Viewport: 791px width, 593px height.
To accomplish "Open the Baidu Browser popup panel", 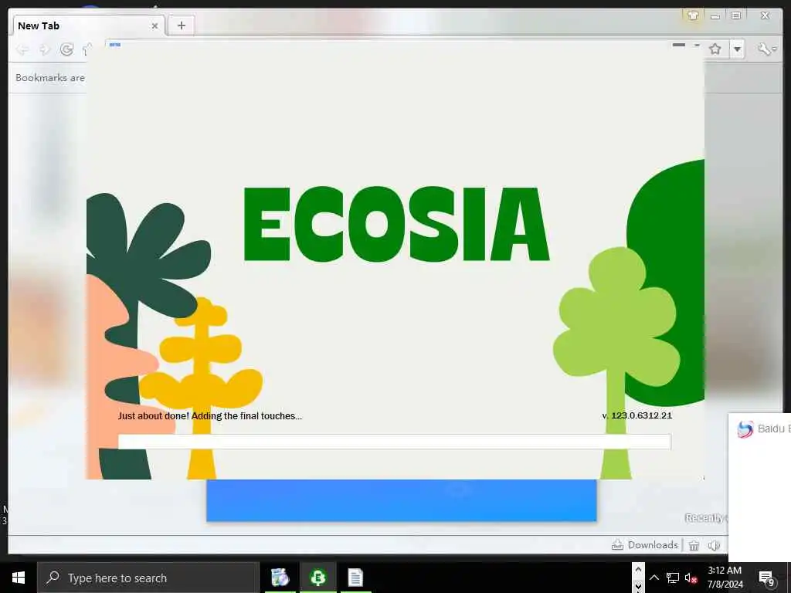I will [x=760, y=486].
